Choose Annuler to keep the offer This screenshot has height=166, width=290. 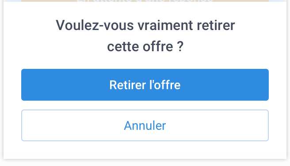coord(145,125)
